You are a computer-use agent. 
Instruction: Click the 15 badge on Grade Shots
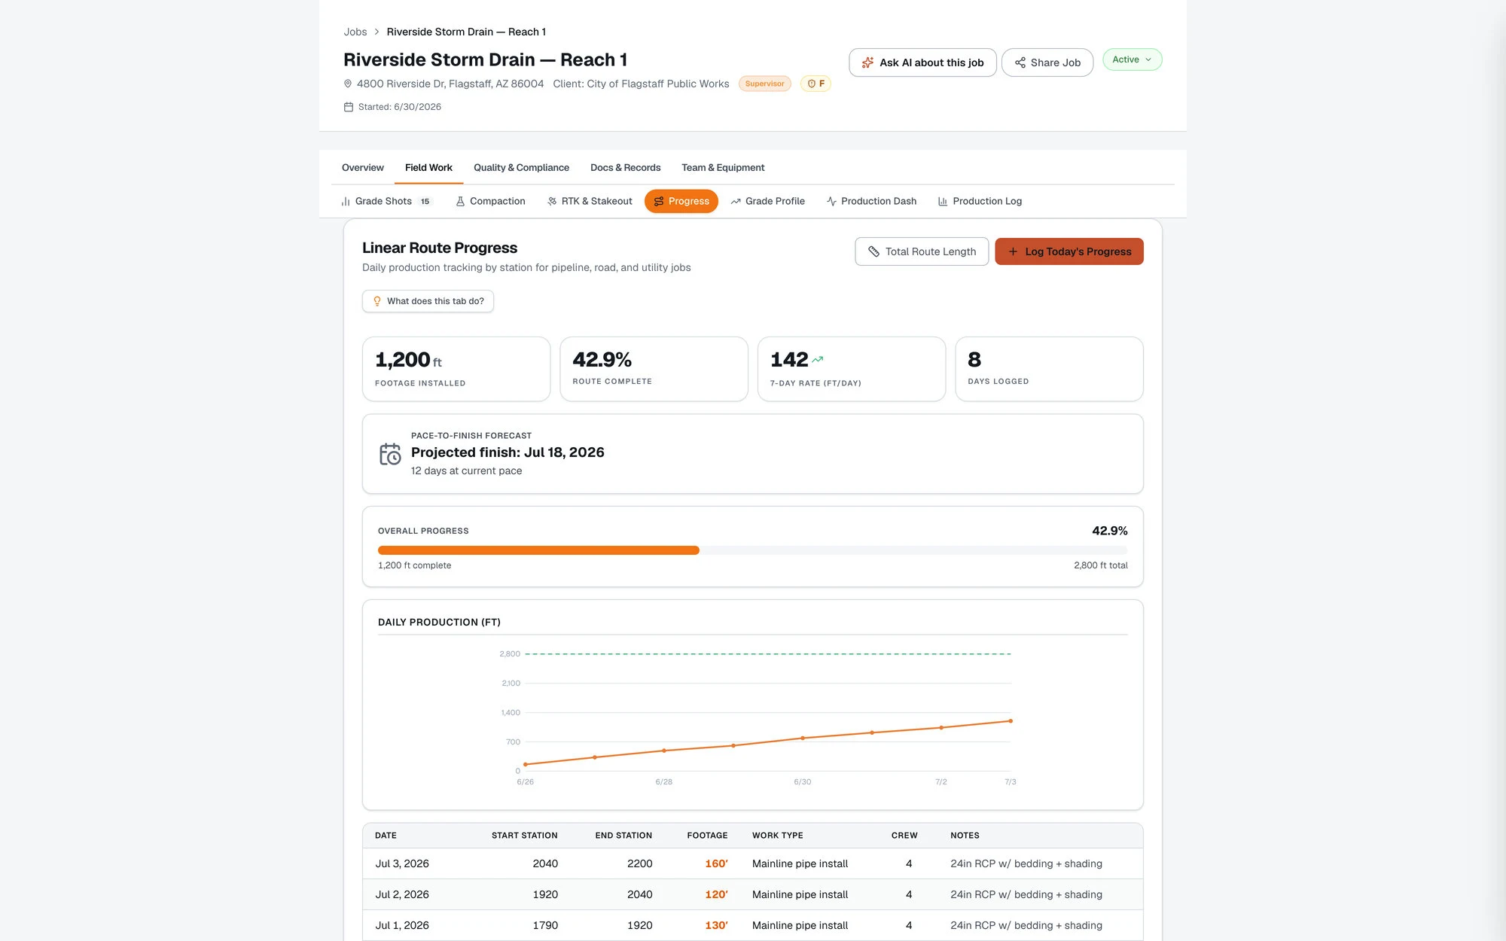coord(425,201)
